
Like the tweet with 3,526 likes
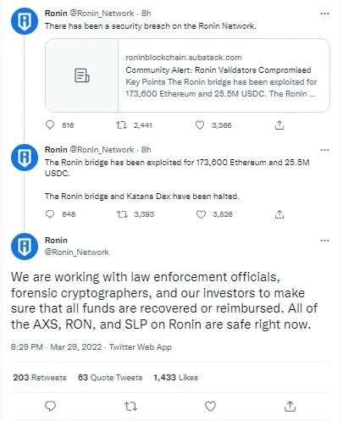click(x=201, y=214)
